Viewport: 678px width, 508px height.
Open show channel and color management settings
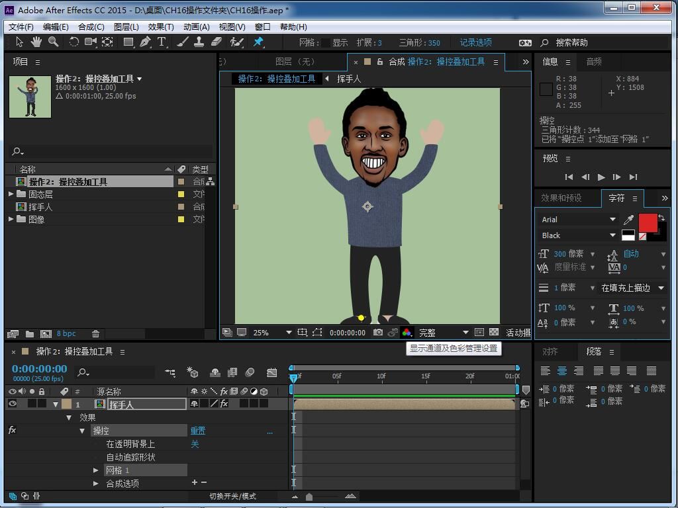click(x=407, y=332)
